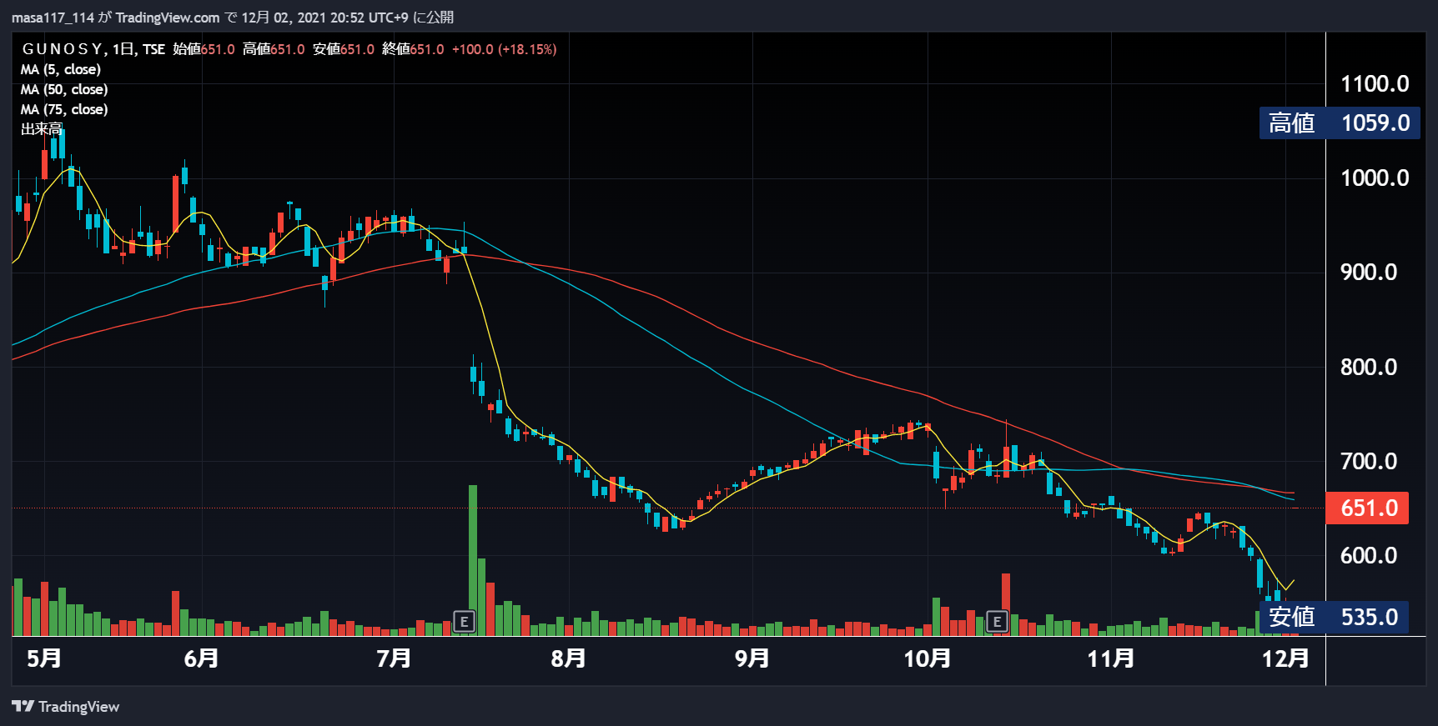The height and width of the screenshot is (726, 1438).
Task: Click the current price 651.0 red label
Action: [1367, 508]
